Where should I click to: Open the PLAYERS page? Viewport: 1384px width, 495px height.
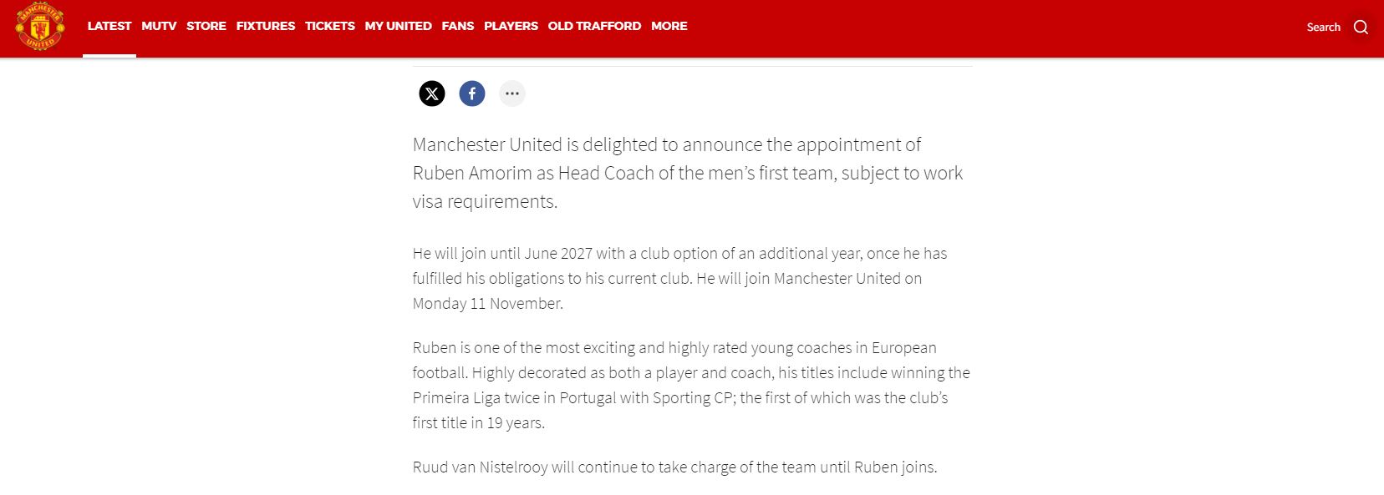coord(511,26)
